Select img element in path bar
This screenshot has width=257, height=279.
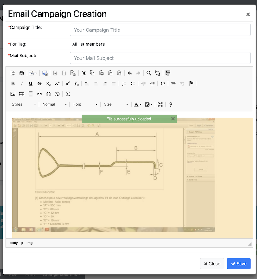(29, 243)
